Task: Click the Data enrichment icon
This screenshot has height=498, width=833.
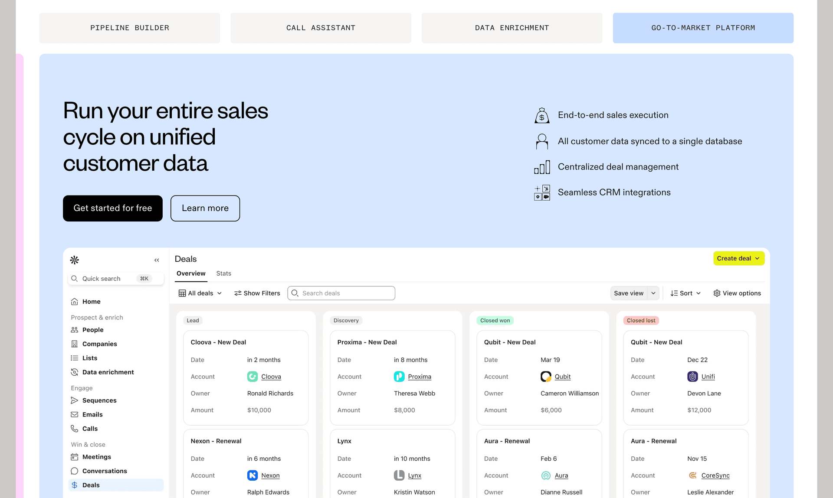Action: click(x=75, y=372)
